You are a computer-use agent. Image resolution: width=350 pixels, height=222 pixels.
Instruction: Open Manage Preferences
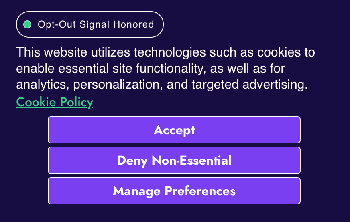[174, 191]
